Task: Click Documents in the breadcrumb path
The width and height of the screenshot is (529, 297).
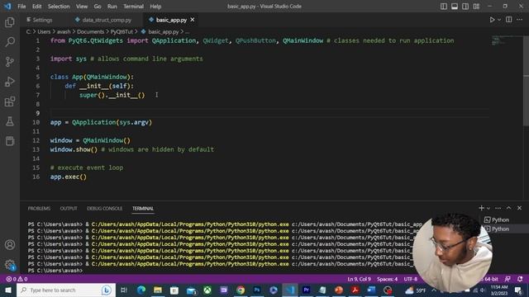Action: [90, 31]
